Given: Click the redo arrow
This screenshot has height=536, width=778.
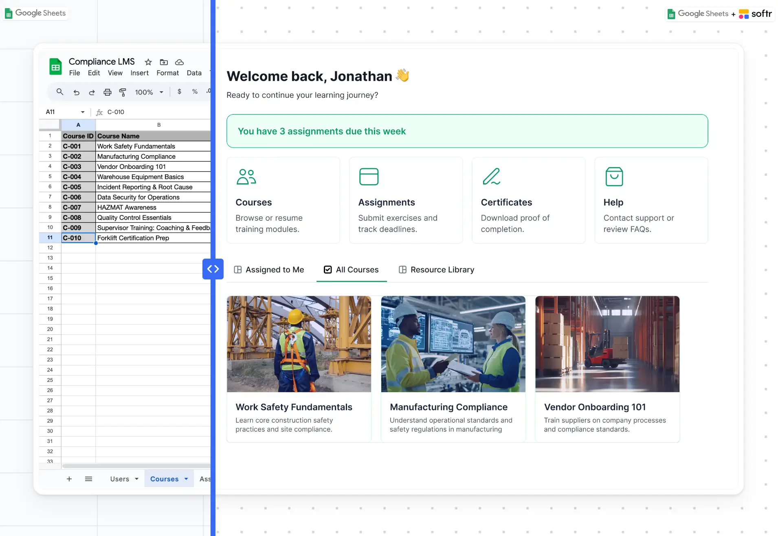Looking at the screenshot, I should [x=92, y=92].
